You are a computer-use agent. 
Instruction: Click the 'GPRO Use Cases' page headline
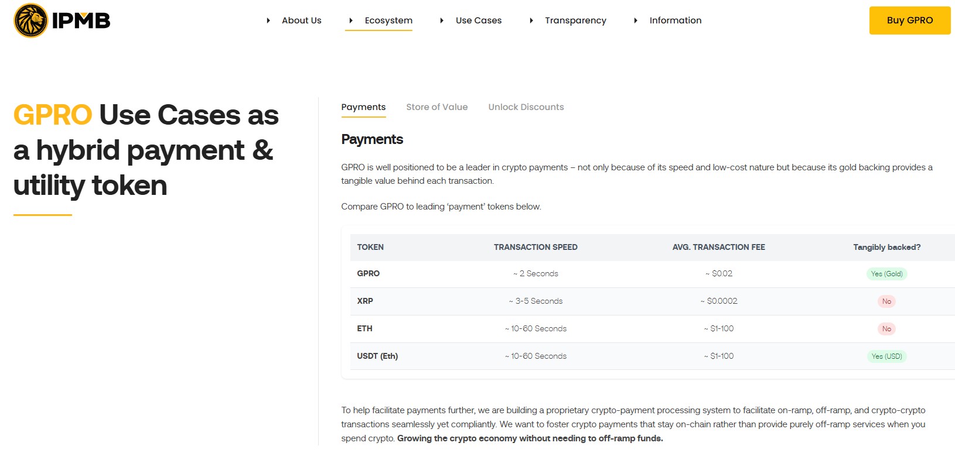click(146, 150)
